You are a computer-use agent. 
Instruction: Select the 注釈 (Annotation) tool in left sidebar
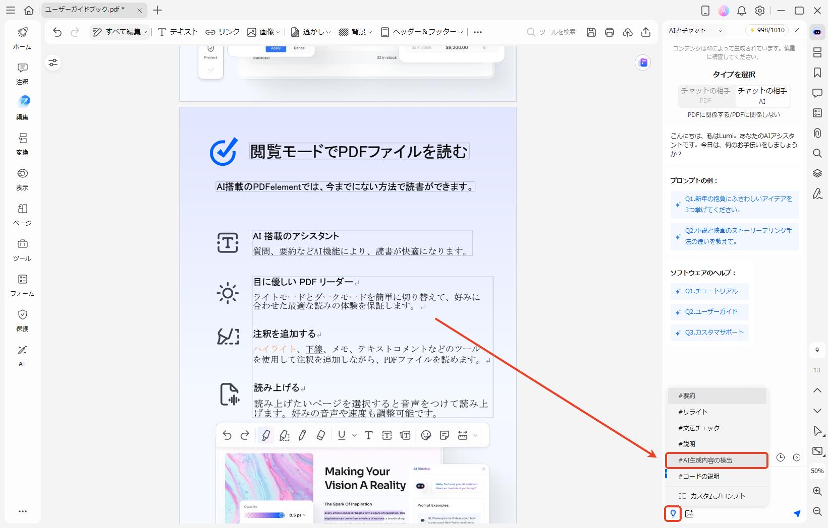click(22, 74)
